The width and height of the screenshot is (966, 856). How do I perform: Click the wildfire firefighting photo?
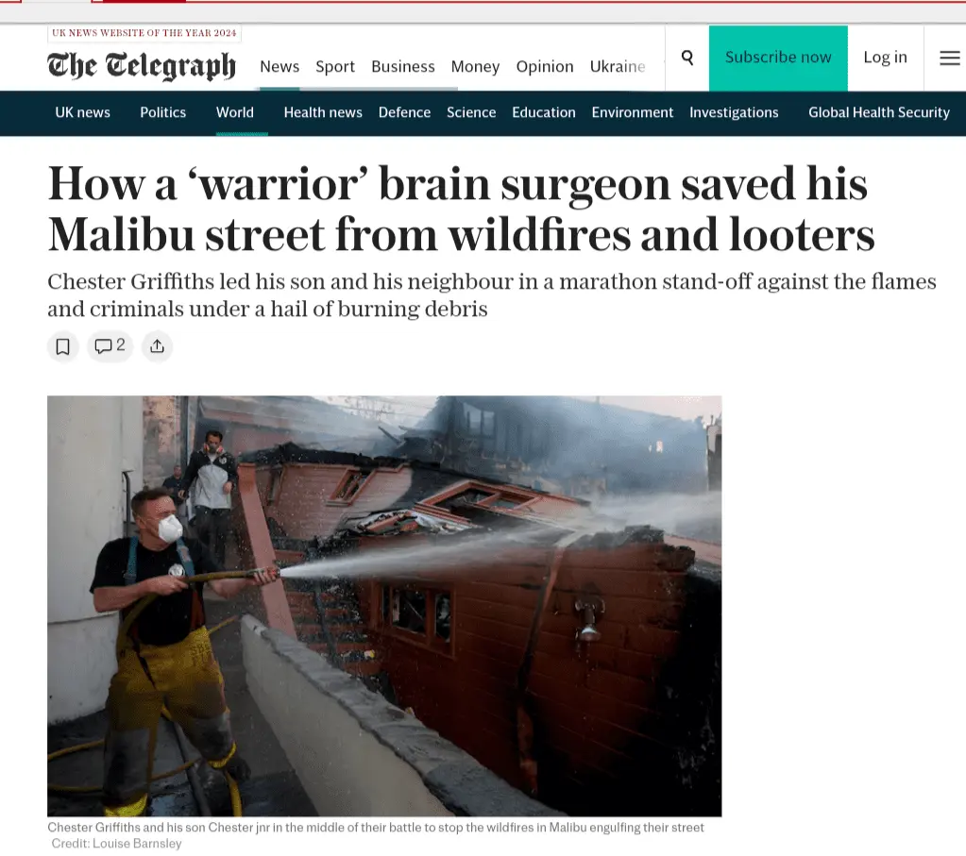384,606
